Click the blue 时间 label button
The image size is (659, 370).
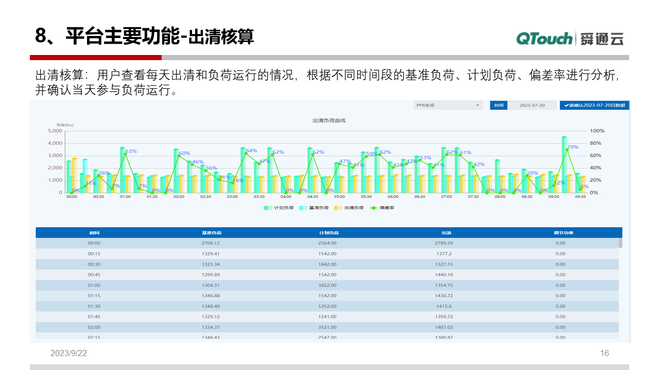(498, 105)
